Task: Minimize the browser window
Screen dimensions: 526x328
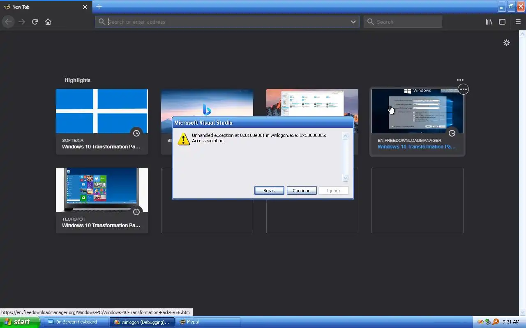Action: pos(502,7)
